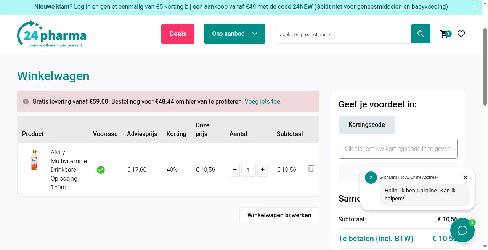The height and width of the screenshot is (250, 488).
Task: Focus the product search field
Action: [343, 34]
